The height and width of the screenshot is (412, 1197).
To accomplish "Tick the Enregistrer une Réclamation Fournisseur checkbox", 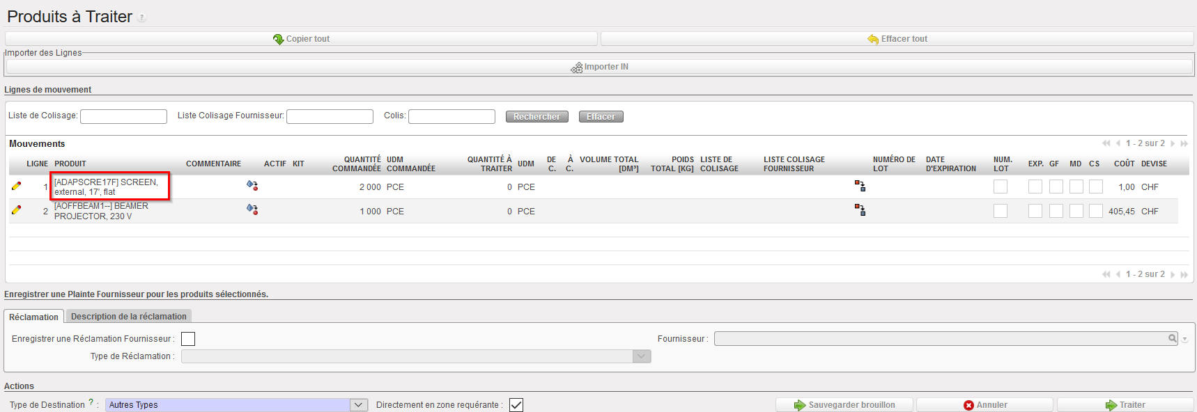I will tap(188, 339).
